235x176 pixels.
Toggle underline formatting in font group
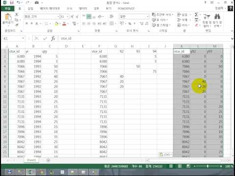(x=37, y=24)
